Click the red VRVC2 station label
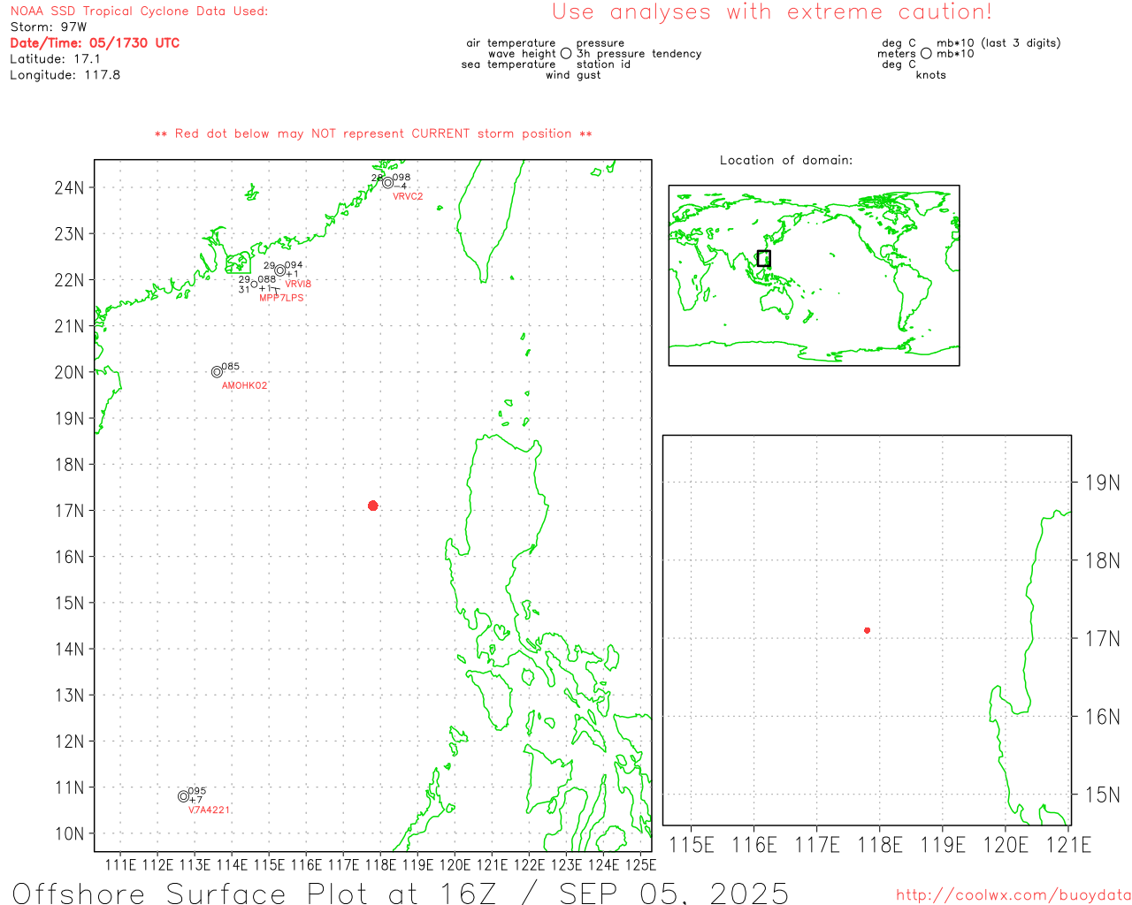This screenshot has height=905, width=1132. click(x=408, y=196)
